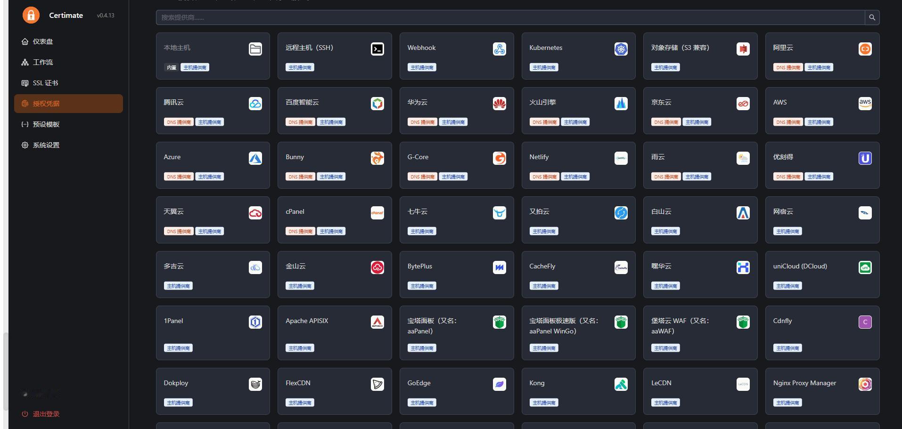Choose the 宝塔面板极速版 aaPanel WinGo card
This screenshot has height=429, width=902.
[579, 333]
